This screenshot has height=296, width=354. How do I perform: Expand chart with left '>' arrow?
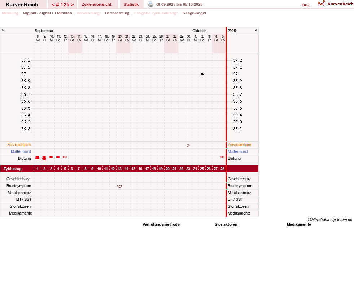tap(3, 30)
